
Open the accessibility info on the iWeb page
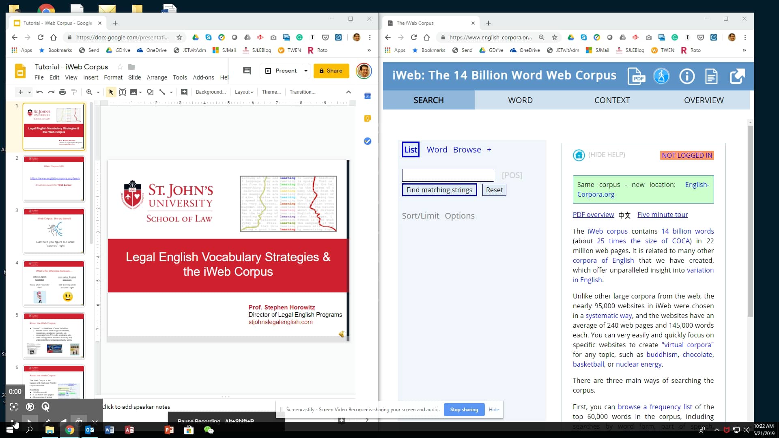click(x=661, y=76)
